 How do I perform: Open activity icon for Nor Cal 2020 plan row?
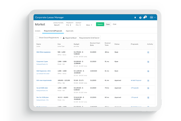click(148, 98)
